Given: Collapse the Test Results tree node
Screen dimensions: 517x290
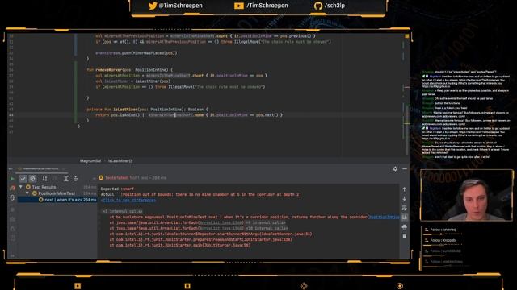Looking at the screenshot, I should pos(21,187).
